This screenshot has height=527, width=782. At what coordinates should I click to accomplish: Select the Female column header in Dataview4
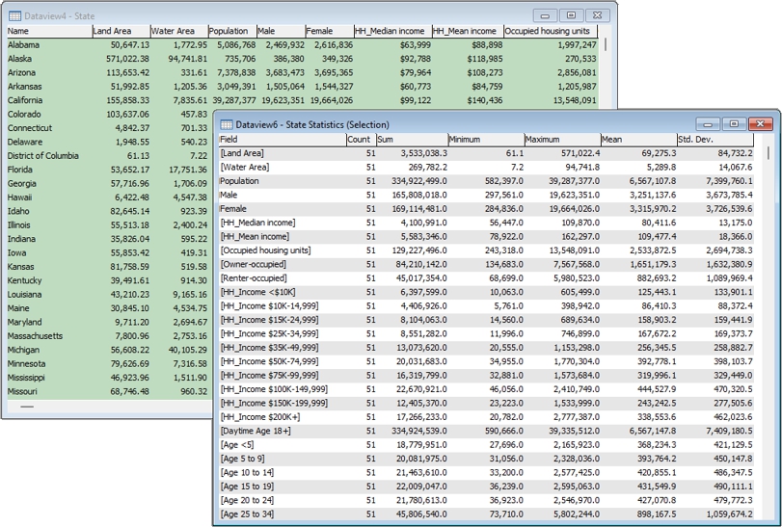[x=329, y=31]
